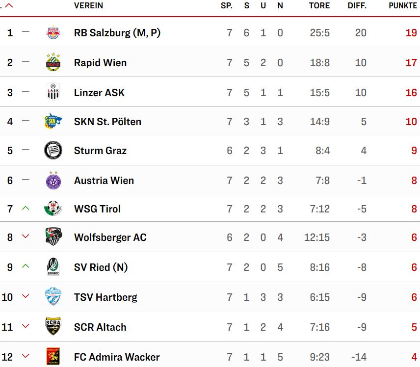Open the RB Salzburg (M, P) team link
The height and width of the screenshot is (367, 420).
[117, 33]
